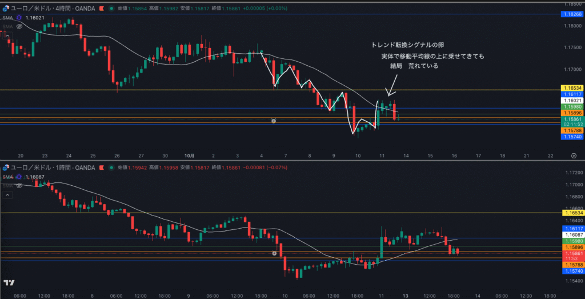Click the circular event marker on 4-hour chart

(274, 121)
